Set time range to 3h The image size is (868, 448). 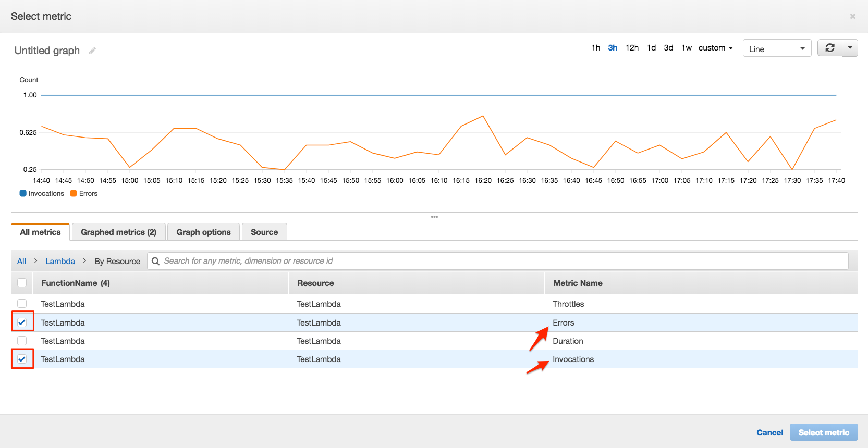click(613, 48)
